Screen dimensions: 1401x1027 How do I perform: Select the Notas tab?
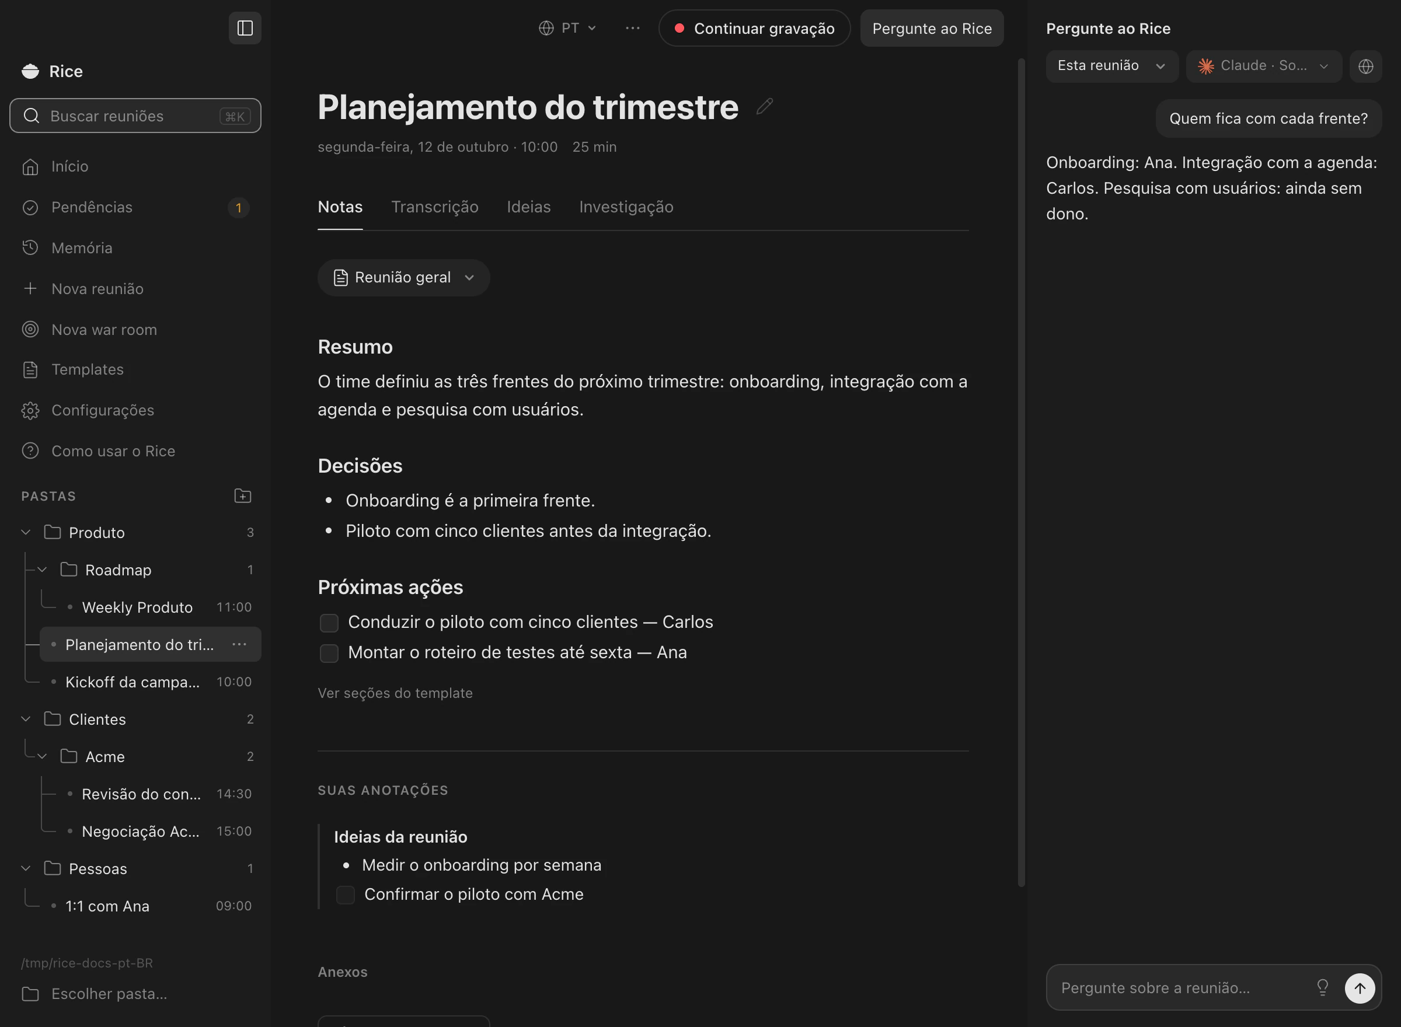340,207
